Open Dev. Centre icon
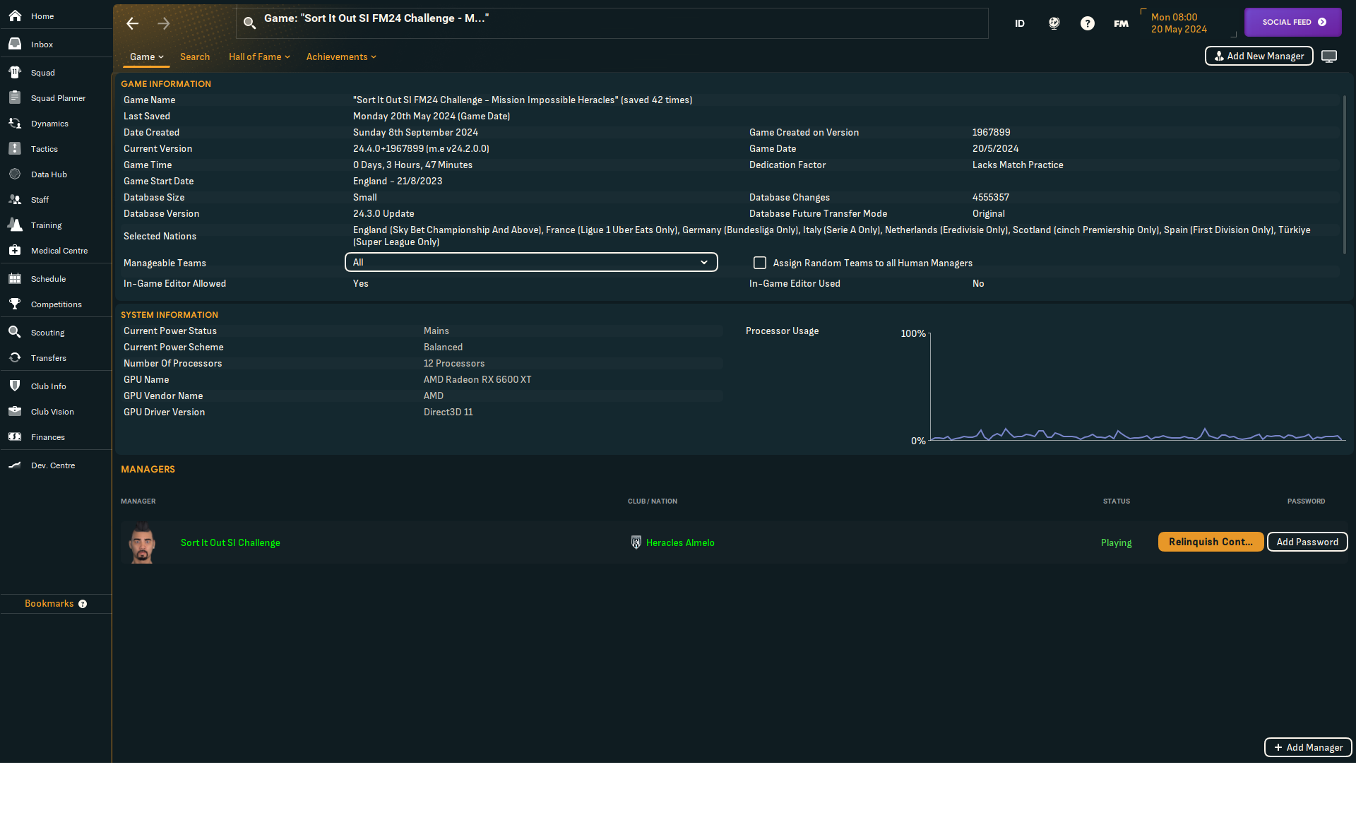Viewport: 1356px width, 820px height. point(15,465)
